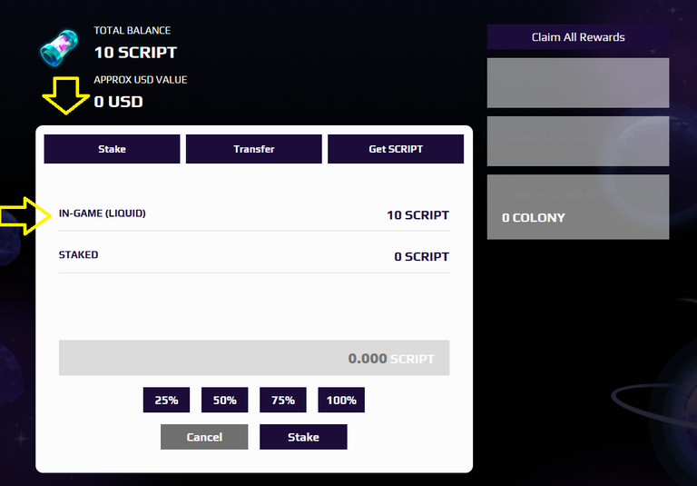Select the STAKED balance row
This screenshot has width=697, height=486.
click(x=254, y=256)
